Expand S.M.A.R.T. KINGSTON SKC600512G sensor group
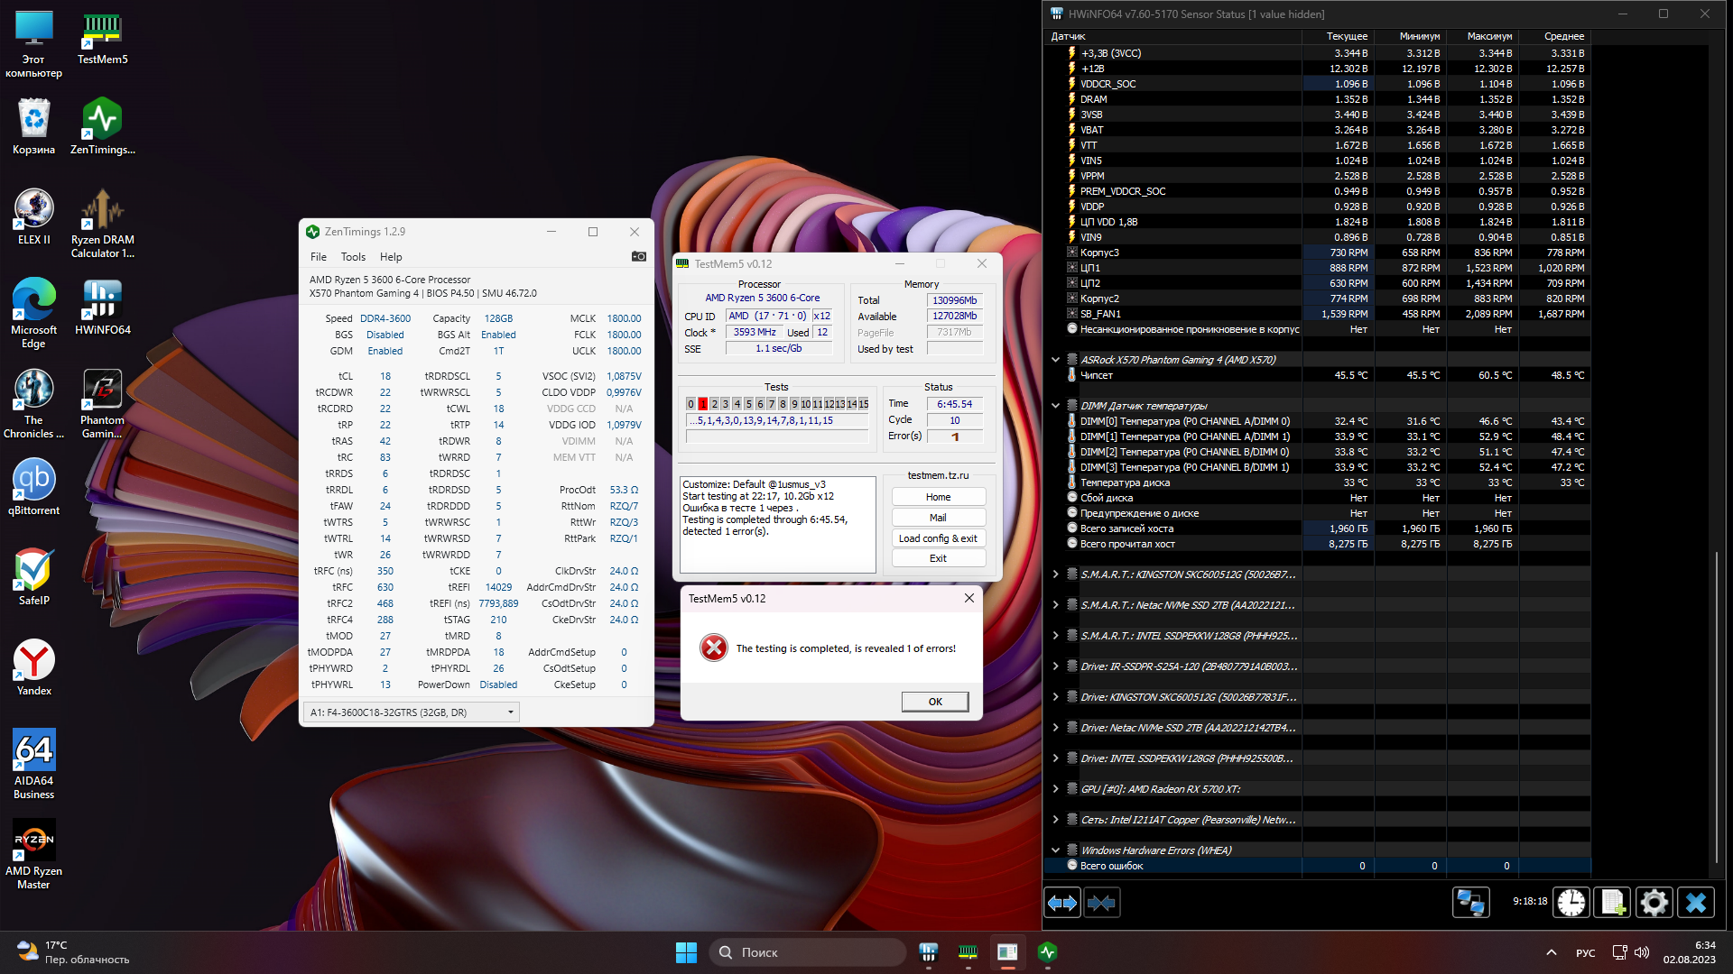The height and width of the screenshot is (974, 1733). [1055, 574]
